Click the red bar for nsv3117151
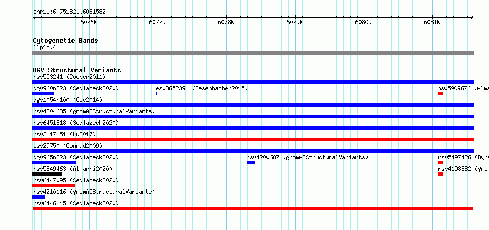 coord(253,140)
